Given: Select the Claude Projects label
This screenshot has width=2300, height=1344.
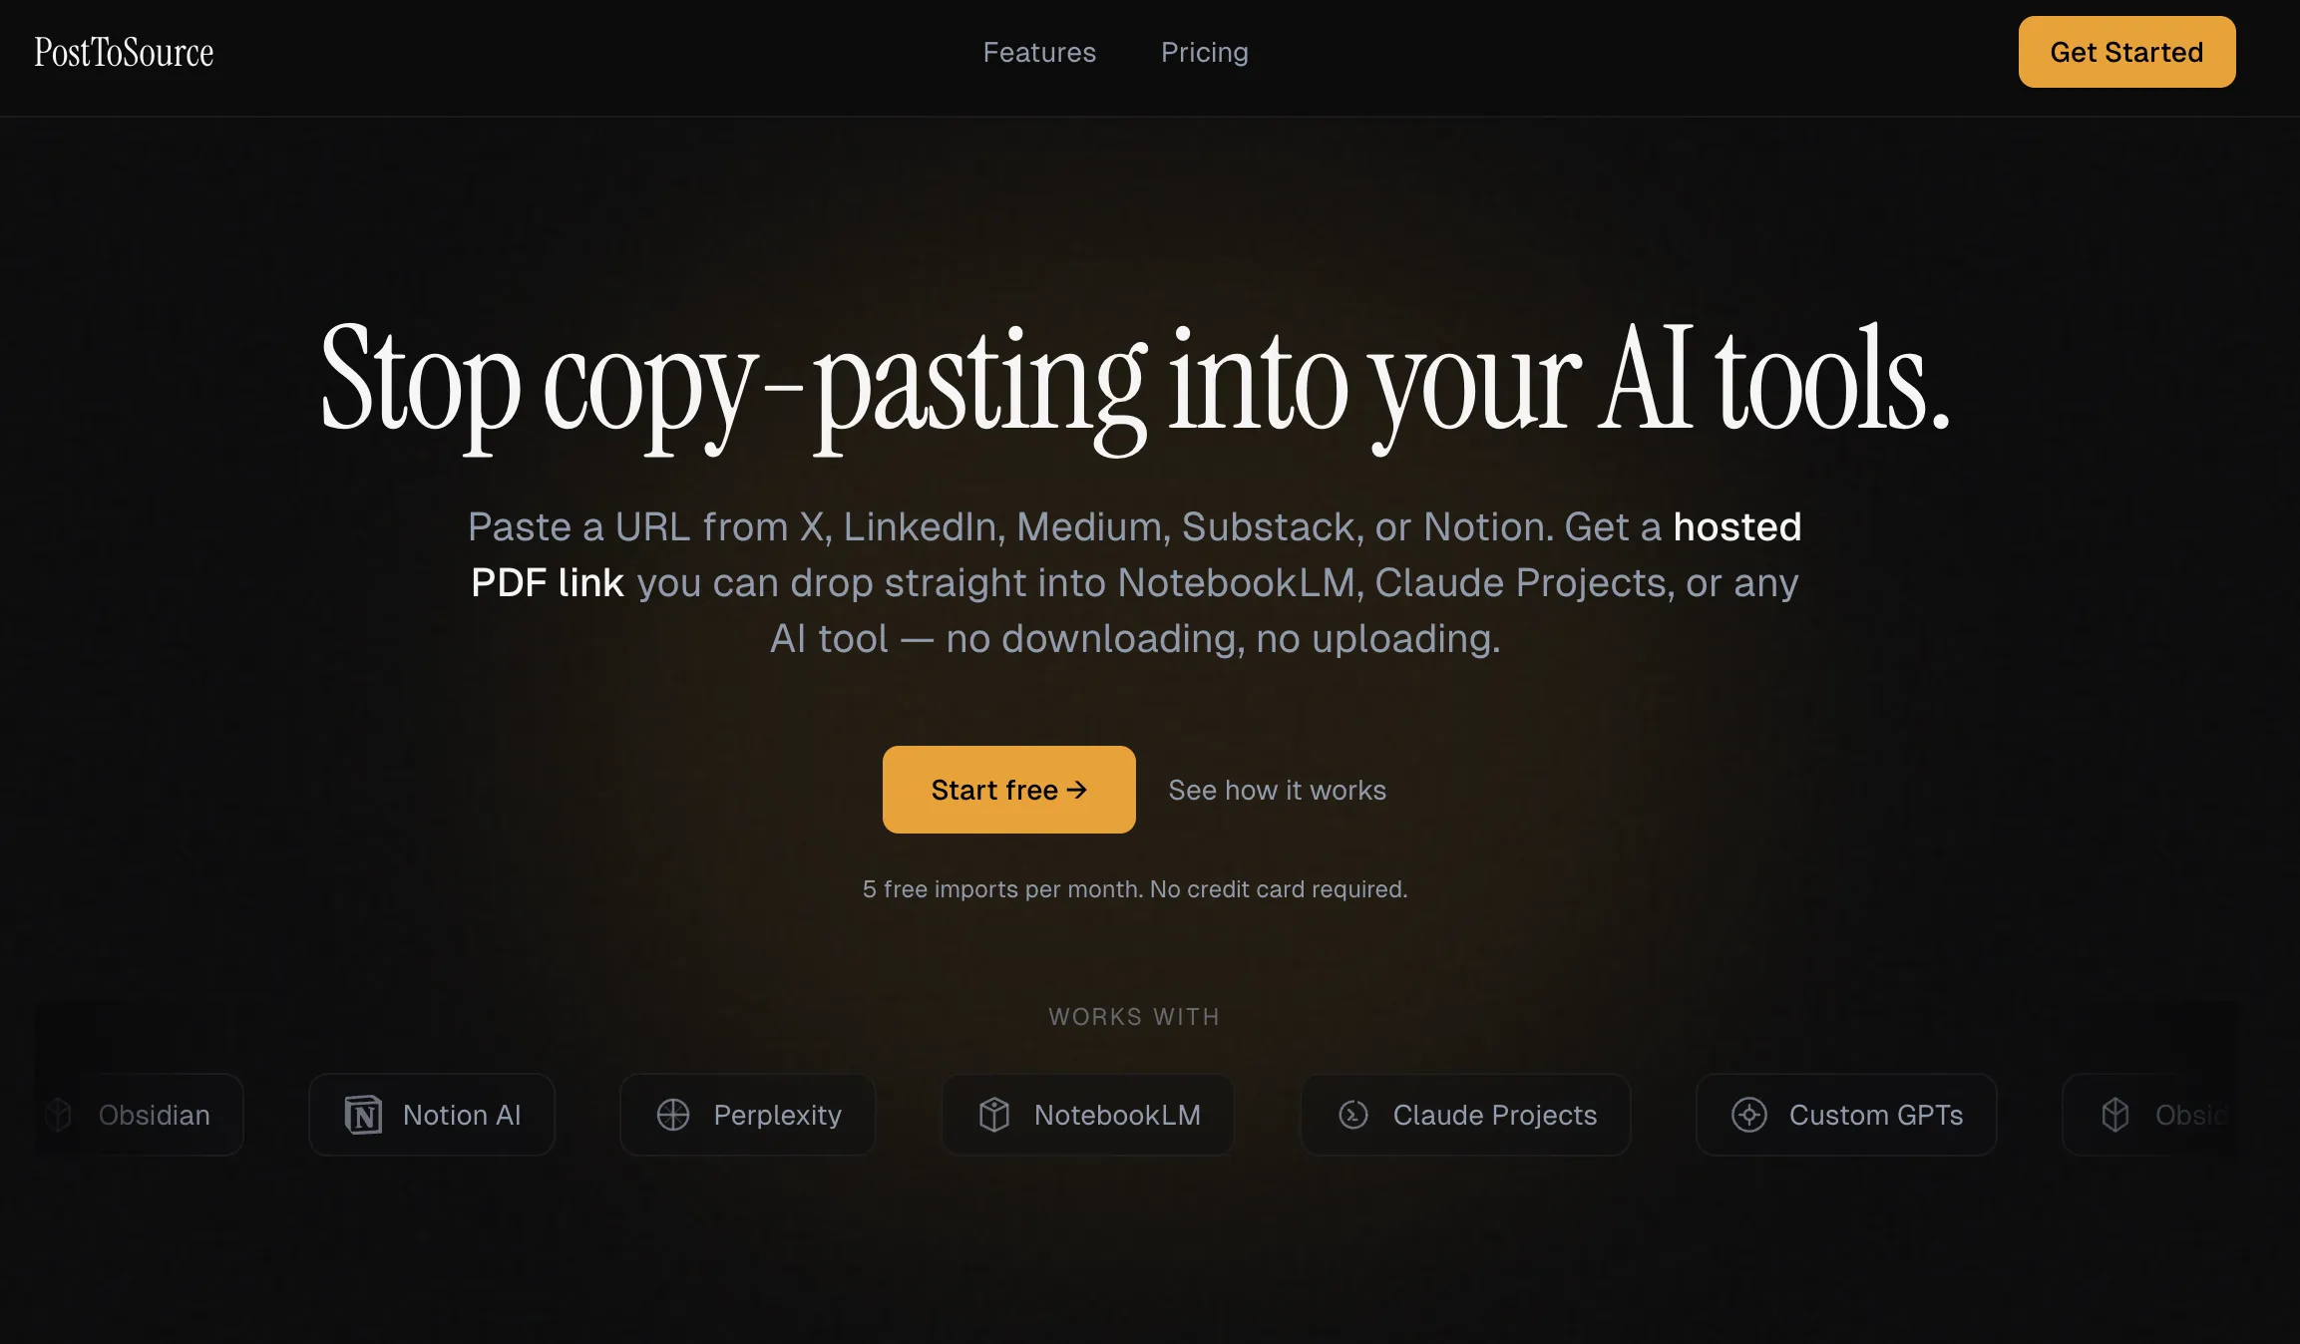Looking at the screenshot, I should point(1495,1115).
